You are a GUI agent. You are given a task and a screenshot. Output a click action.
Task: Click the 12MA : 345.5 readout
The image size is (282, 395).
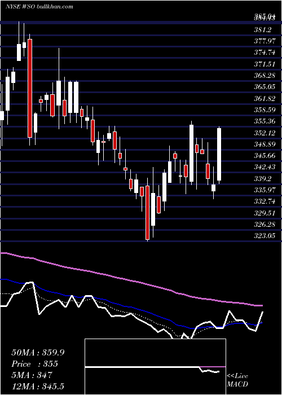[x=39, y=386]
